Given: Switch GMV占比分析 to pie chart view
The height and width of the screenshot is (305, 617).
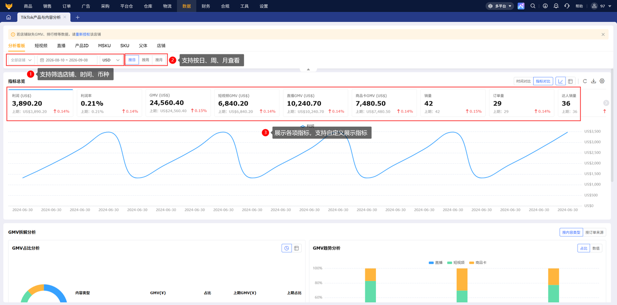Looking at the screenshot, I should tap(287, 248).
